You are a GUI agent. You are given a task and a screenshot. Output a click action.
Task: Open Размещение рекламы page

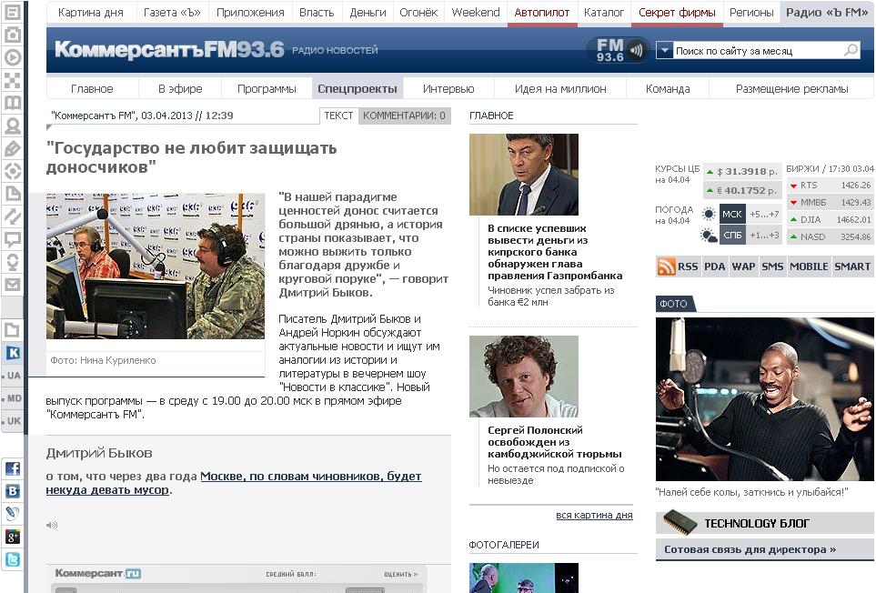click(x=791, y=89)
